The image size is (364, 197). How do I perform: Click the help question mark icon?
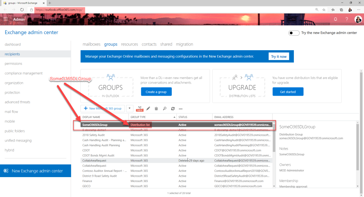click(x=347, y=19)
